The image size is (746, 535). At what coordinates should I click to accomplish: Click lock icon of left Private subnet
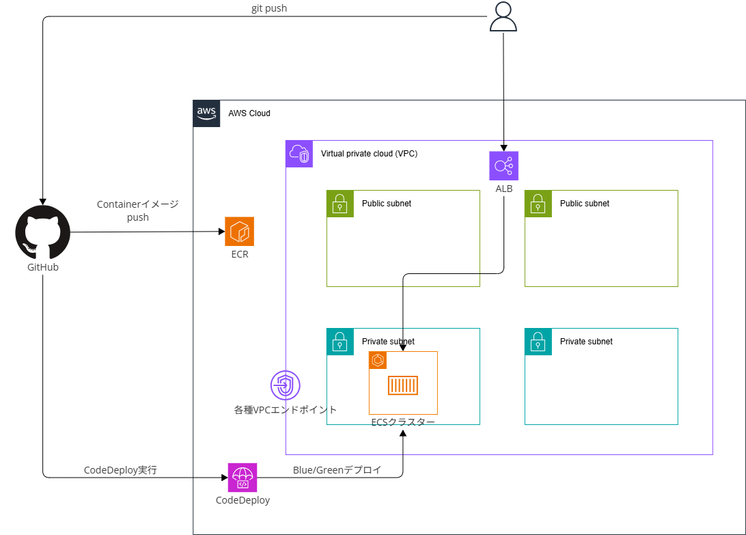pos(340,342)
